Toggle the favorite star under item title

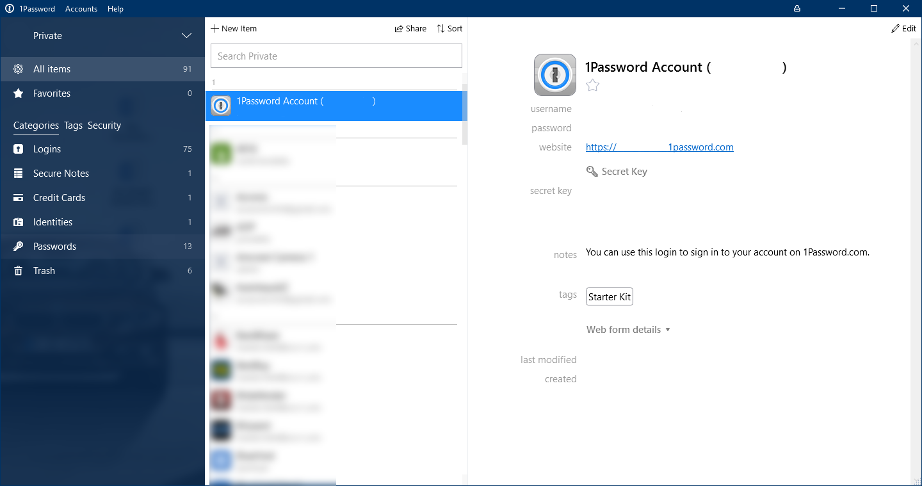(x=593, y=85)
